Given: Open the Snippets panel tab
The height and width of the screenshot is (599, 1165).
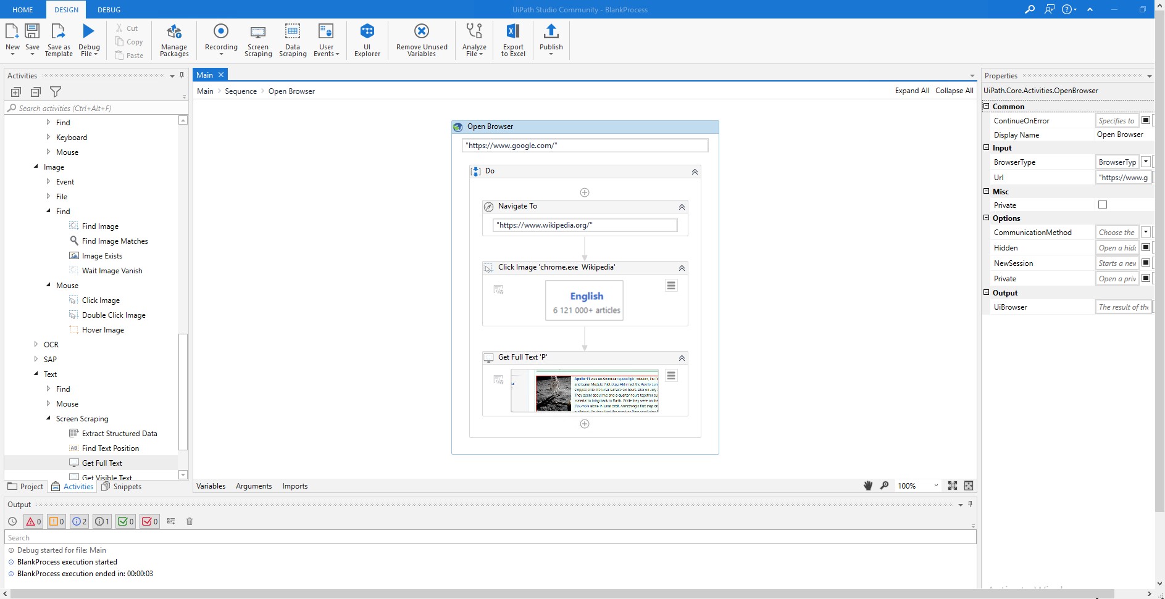Looking at the screenshot, I should coord(122,487).
